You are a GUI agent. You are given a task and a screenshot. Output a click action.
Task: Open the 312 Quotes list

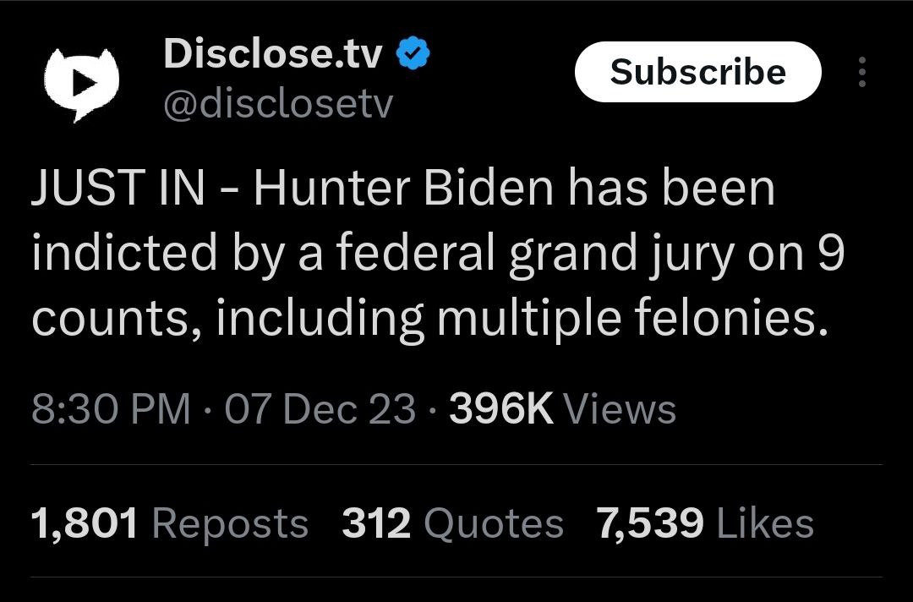452,523
